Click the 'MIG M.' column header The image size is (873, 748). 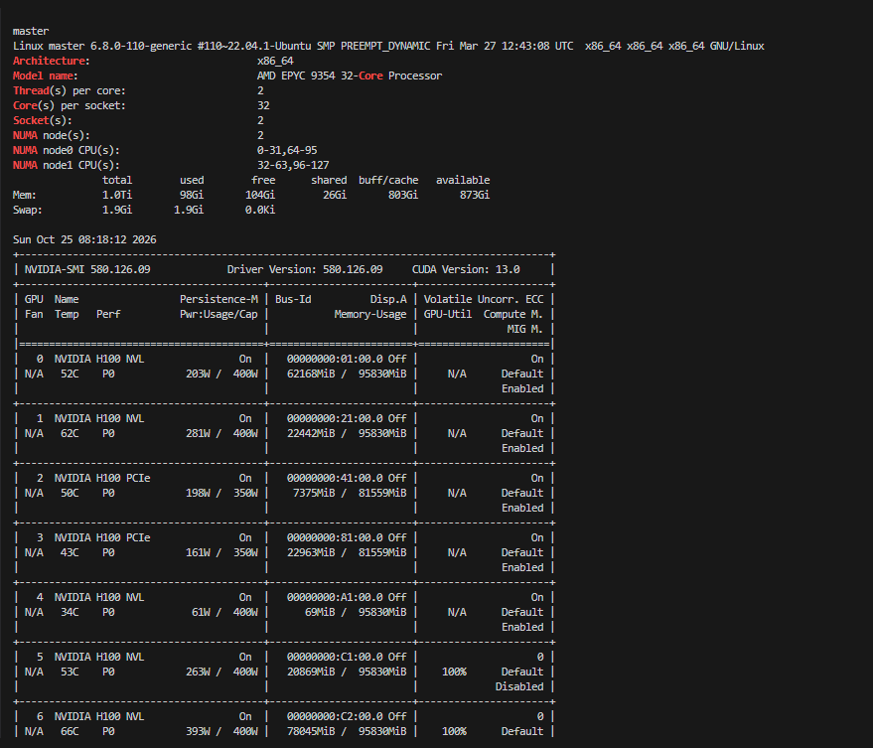pos(525,329)
